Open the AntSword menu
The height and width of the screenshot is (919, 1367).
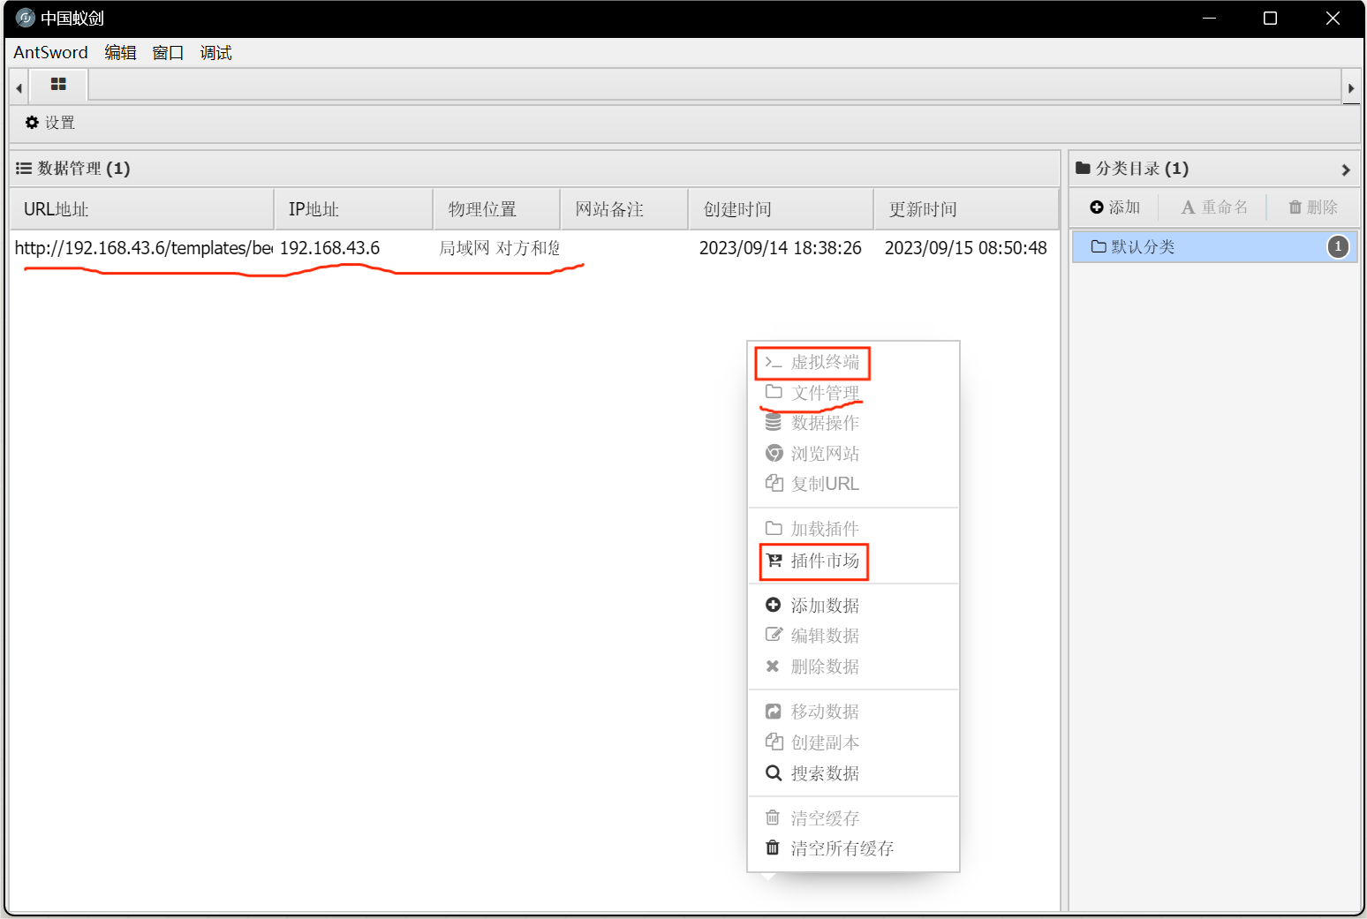[x=50, y=52]
